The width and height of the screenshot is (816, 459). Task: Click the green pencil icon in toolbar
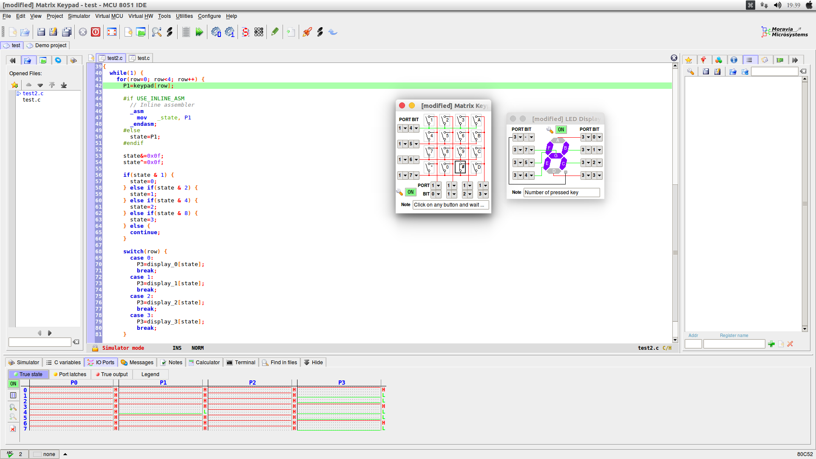(x=275, y=32)
